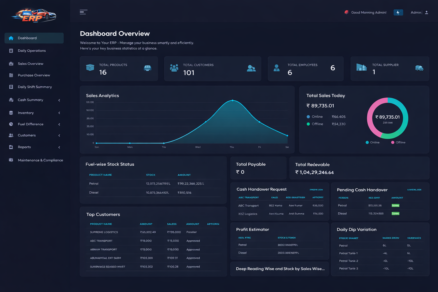Expand the Reports section
Viewport: 438px width, 292px height.
point(59,147)
